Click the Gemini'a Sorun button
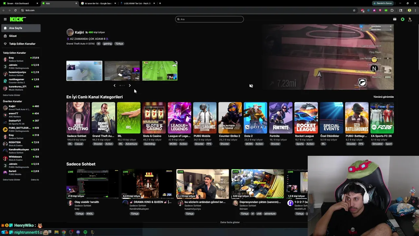419x236 pixels. (x=383, y=3)
